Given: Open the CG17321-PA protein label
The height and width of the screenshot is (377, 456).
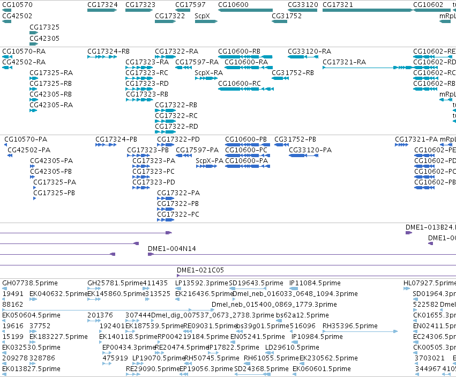Looking at the screenshot, I should [x=416, y=139].
